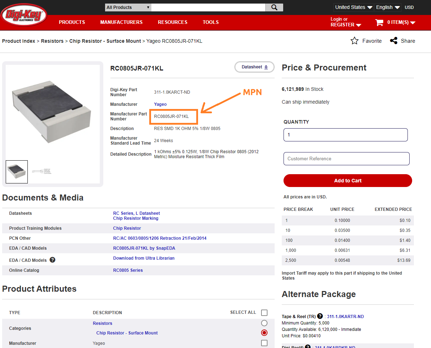Check the SELECT ALL checkbox

point(264,313)
